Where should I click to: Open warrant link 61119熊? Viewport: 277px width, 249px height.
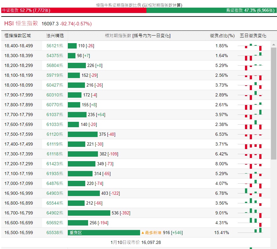pos(55,144)
